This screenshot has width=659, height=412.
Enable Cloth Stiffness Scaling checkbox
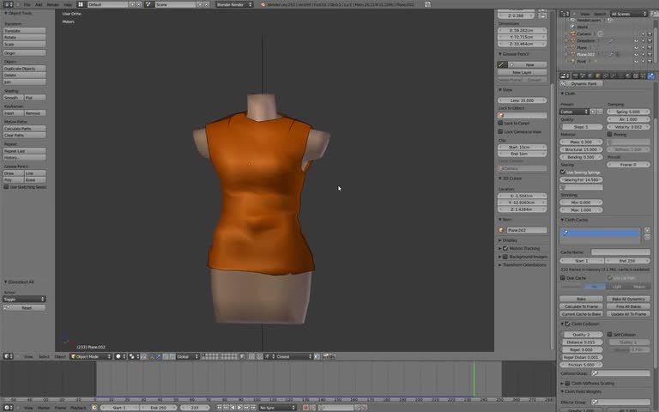567,383
